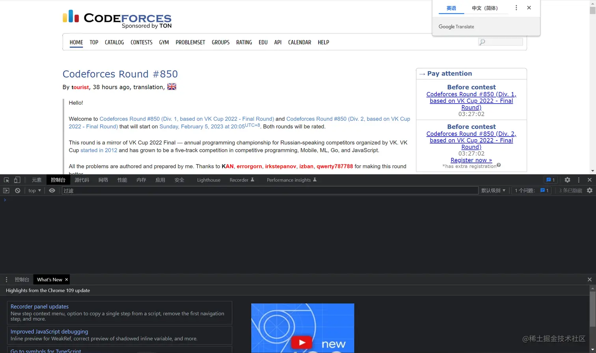Open the Div. 1 contest link in sidebar
The height and width of the screenshot is (353, 596).
point(471,101)
